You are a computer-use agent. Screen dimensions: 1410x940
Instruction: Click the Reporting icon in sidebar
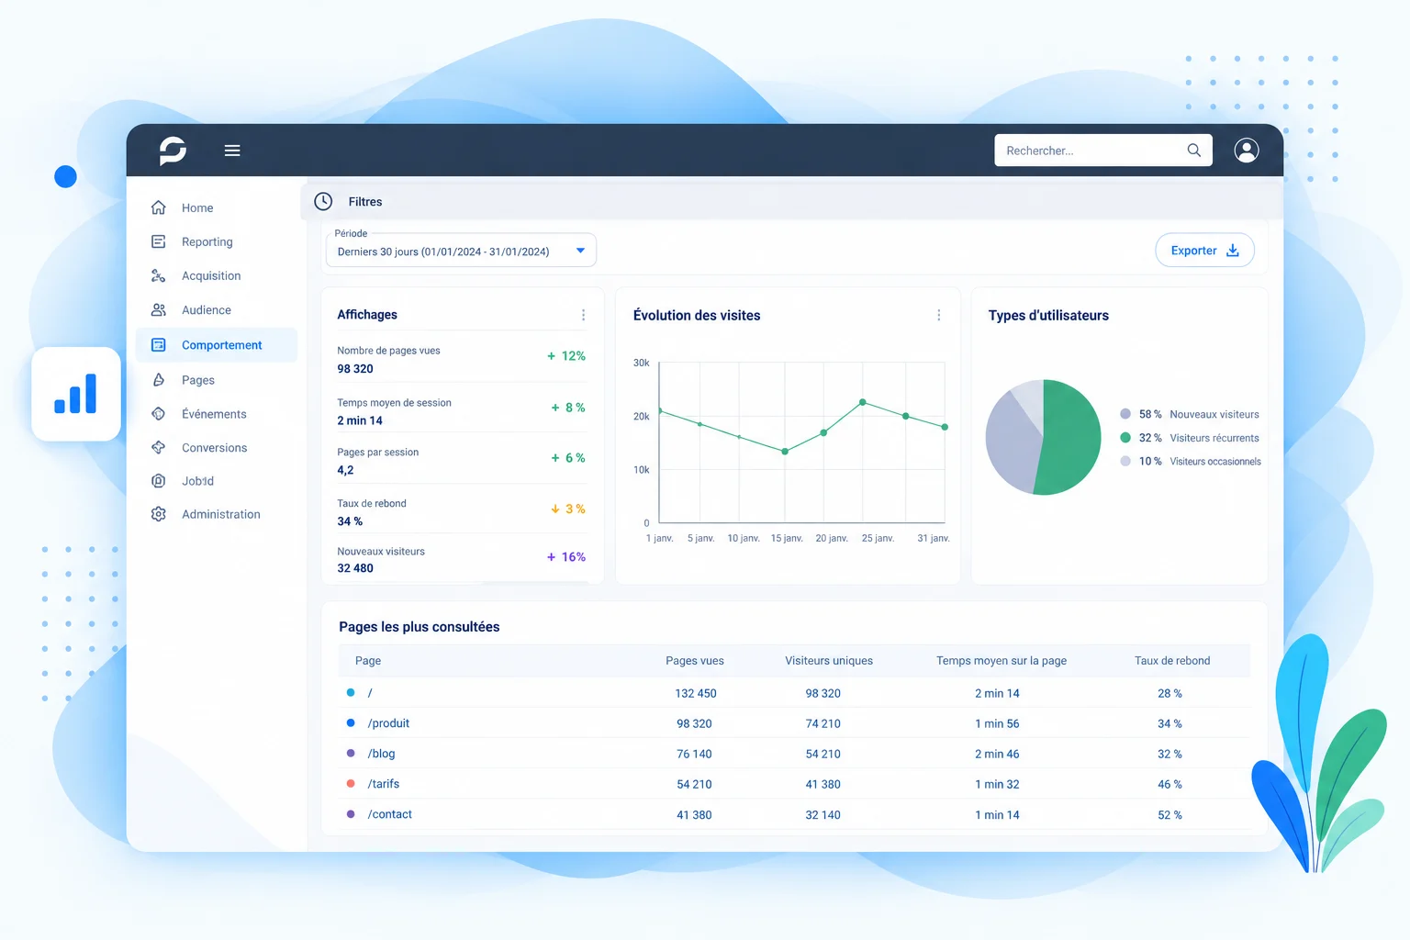coord(159,241)
